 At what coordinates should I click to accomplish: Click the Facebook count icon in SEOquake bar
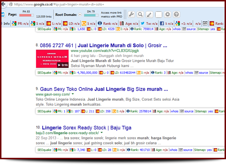pyautogui.click(x=162, y=23)
